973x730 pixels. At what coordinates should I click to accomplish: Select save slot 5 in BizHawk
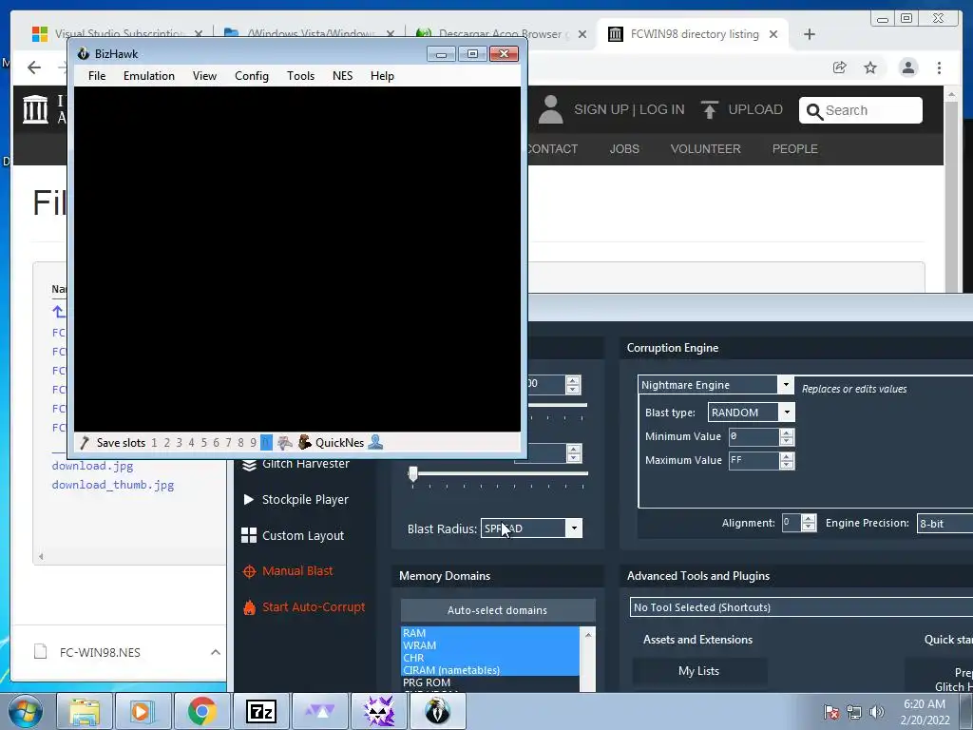(x=203, y=443)
